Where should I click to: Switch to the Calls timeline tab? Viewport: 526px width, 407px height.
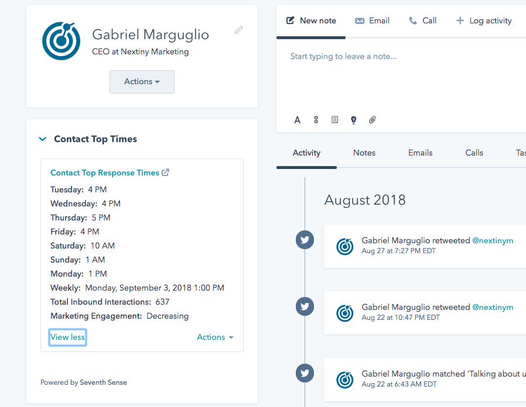click(474, 153)
